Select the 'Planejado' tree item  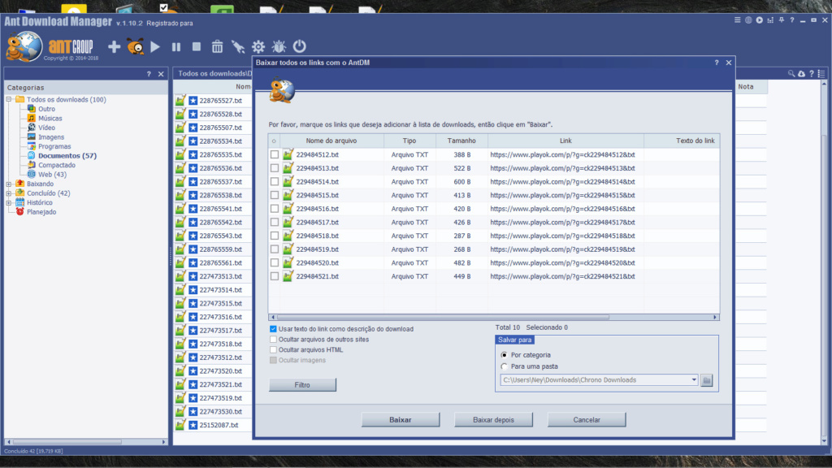click(41, 212)
